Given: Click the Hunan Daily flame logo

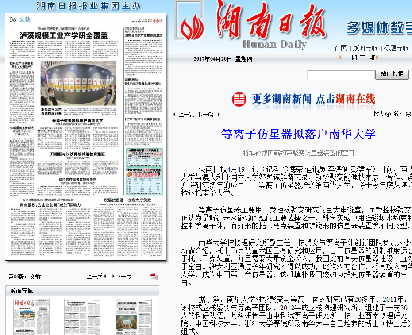Looking at the screenshot, I should pyautogui.click(x=192, y=26).
